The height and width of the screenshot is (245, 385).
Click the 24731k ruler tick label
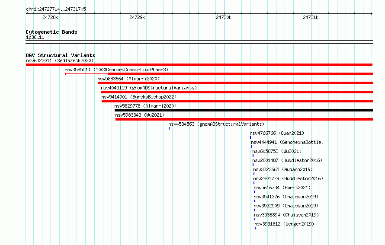point(311,17)
